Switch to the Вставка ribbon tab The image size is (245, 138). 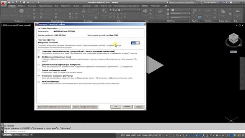[x=21, y=6]
